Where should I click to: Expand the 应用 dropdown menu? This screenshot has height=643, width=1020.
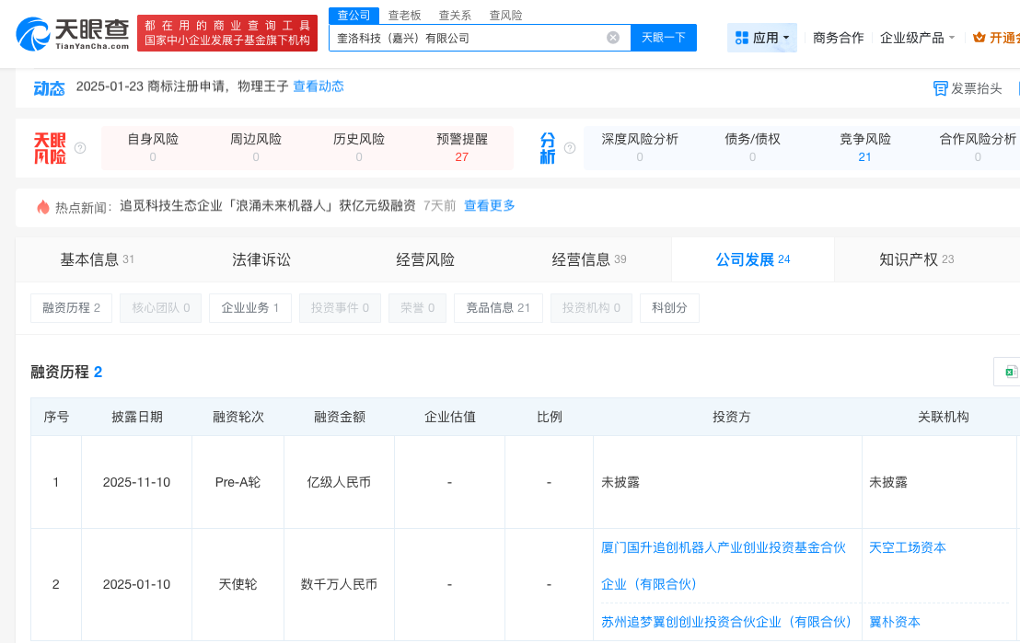click(x=762, y=38)
